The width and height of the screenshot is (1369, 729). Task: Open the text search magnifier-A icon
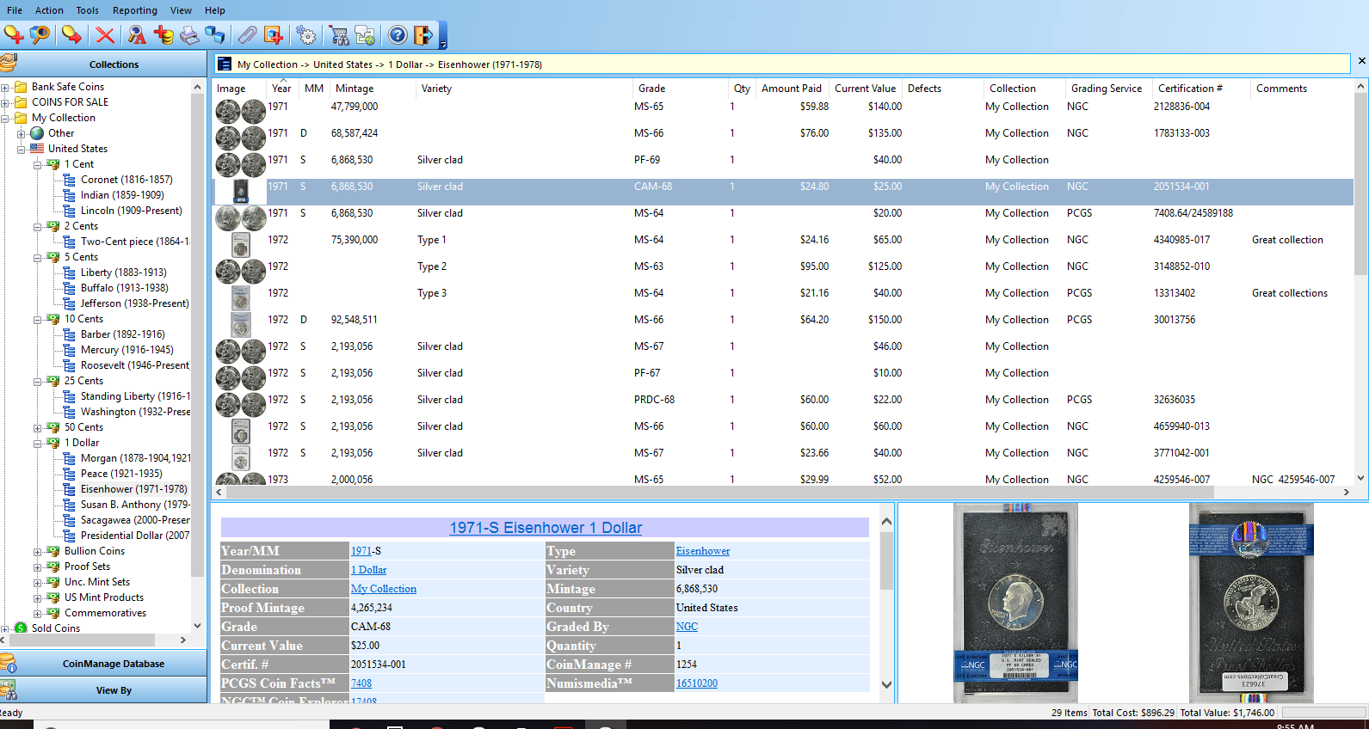[x=137, y=35]
